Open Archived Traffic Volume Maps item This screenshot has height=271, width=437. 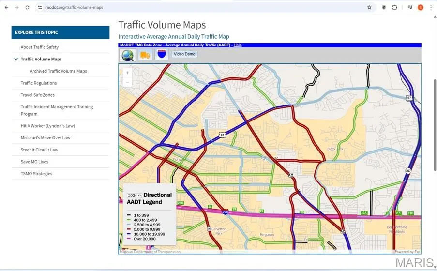[x=58, y=71]
